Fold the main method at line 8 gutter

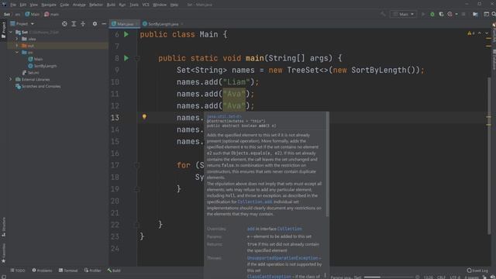pyautogui.click(x=137, y=59)
